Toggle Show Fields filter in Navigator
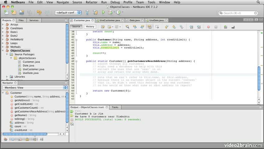This screenshot has width=264, height=149. point(13,139)
